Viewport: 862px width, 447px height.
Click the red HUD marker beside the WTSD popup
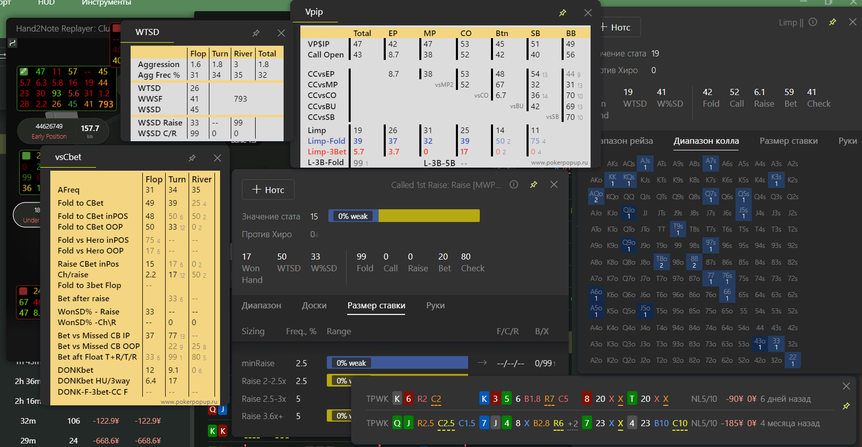click(x=116, y=28)
